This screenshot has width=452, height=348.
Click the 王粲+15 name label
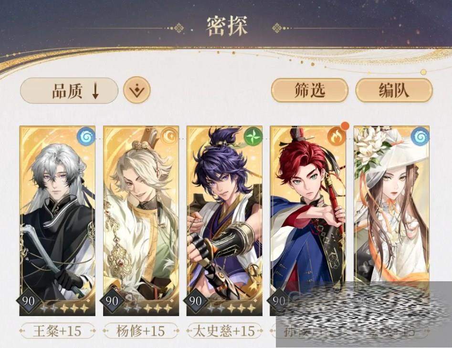pyautogui.click(x=57, y=331)
